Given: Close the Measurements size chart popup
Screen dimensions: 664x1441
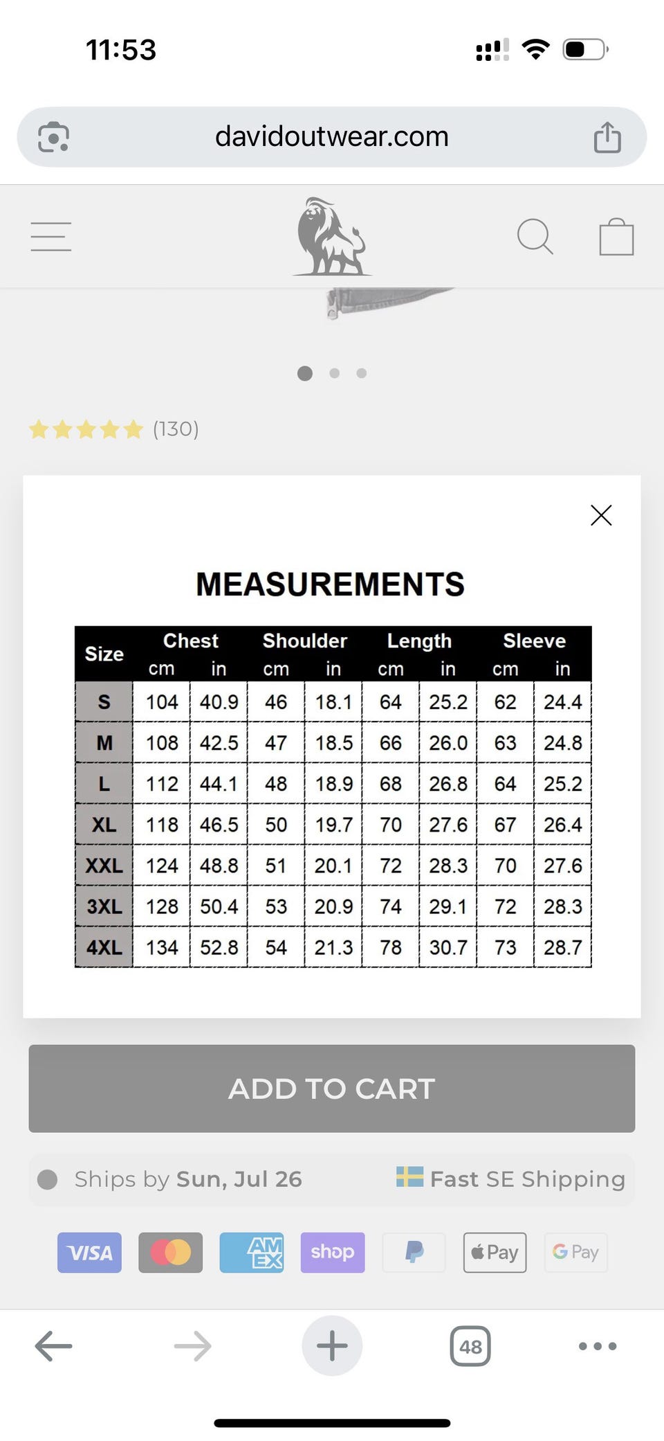Looking at the screenshot, I should (601, 515).
